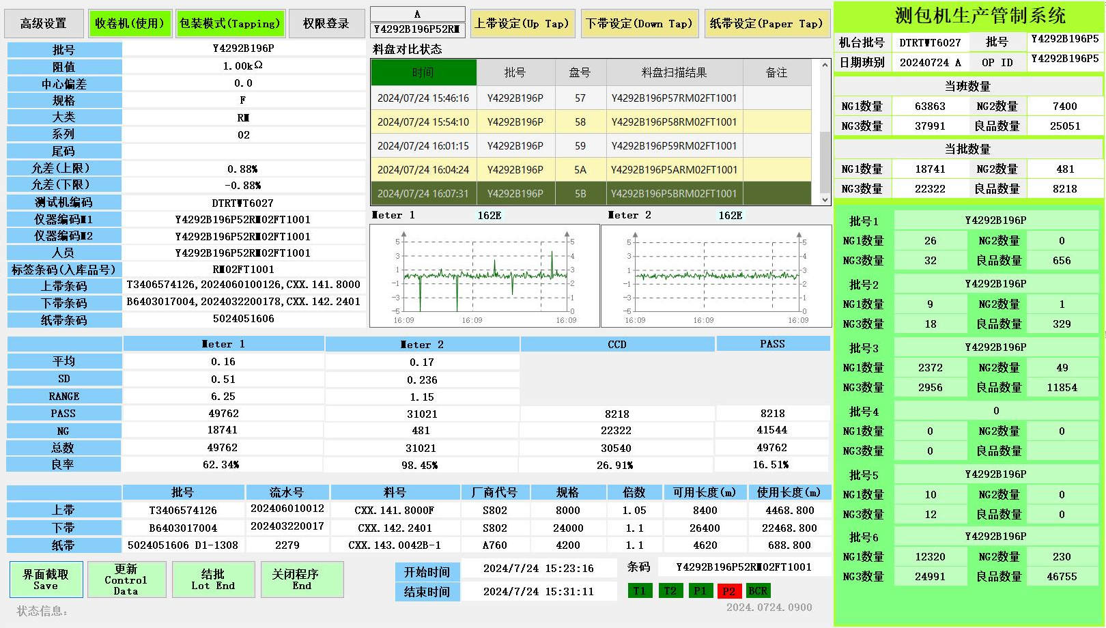Screen dimensions: 1106x628
Task: Toggle 包装模式(Tapping) mode
Action: click(x=230, y=23)
